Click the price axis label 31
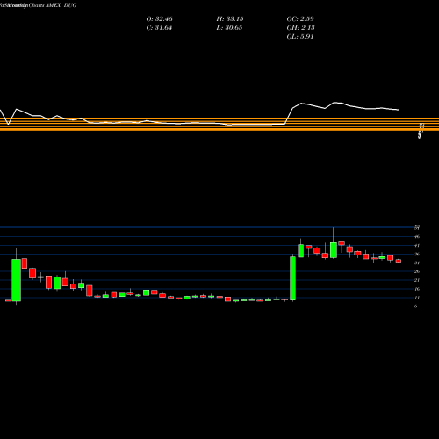 [x=417, y=263]
